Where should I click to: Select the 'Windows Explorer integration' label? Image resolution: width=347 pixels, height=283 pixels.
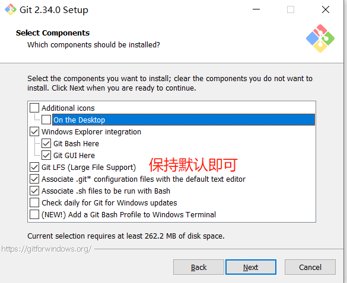pos(91,132)
